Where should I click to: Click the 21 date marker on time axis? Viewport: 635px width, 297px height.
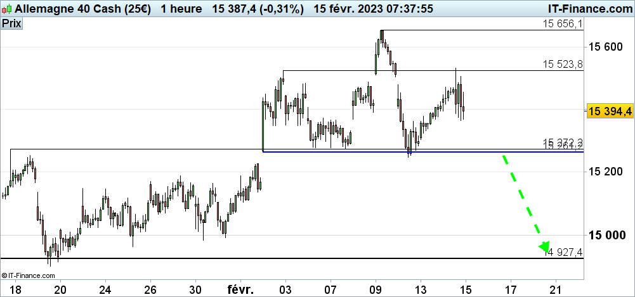(556, 289)
